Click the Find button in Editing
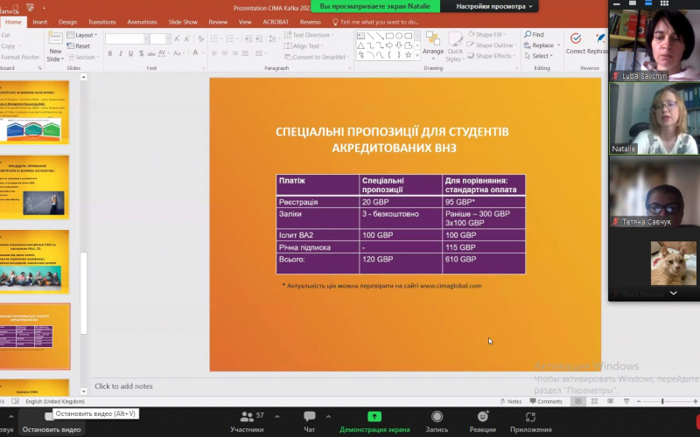Viewport: 700px width, 437px height. pos(534,34)
